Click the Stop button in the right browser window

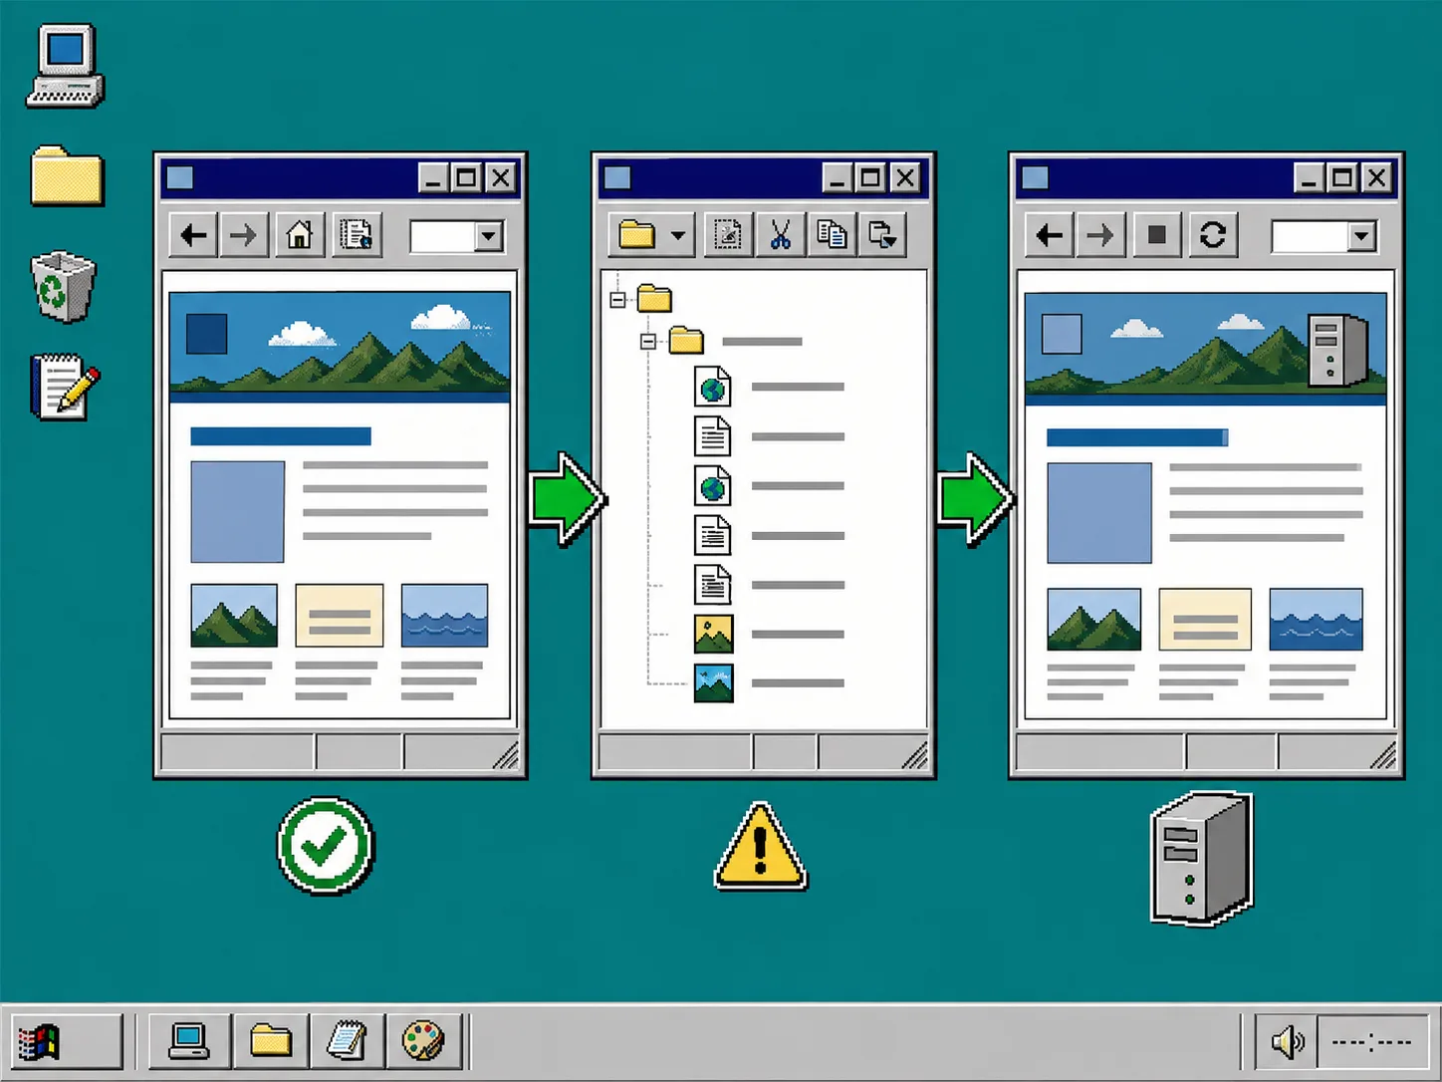(1156, 235)
